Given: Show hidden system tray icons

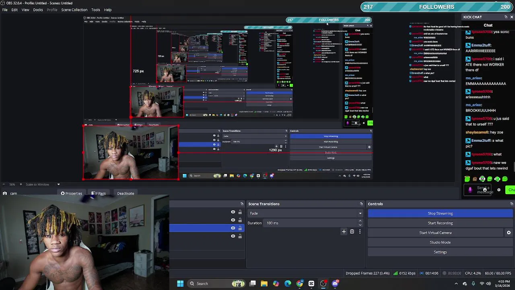Looking at the screenshot, I should point(456,284).
